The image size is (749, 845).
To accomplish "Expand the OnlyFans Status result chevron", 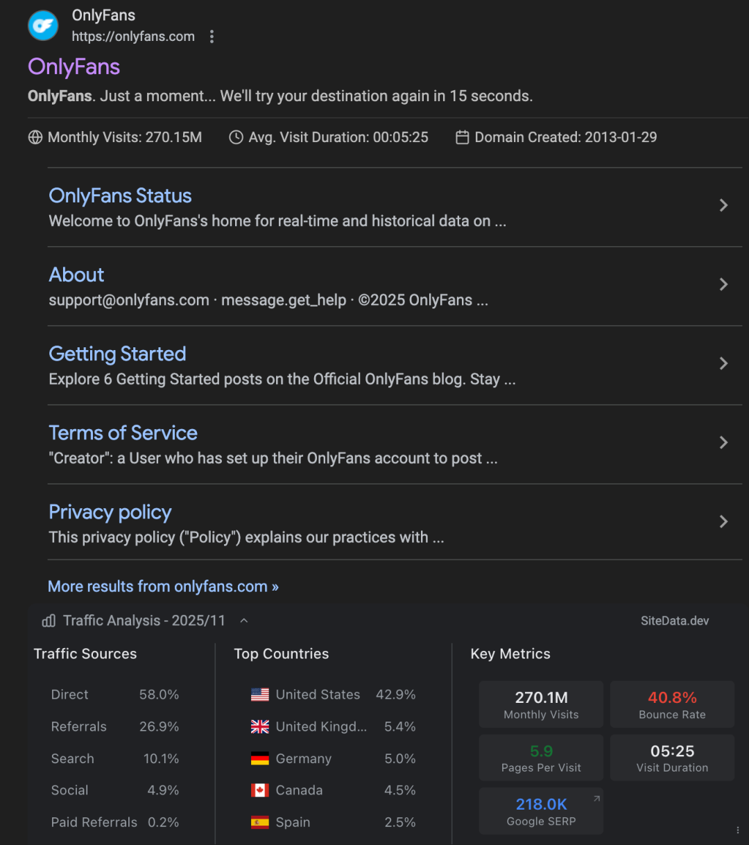I will click(723, 205).
